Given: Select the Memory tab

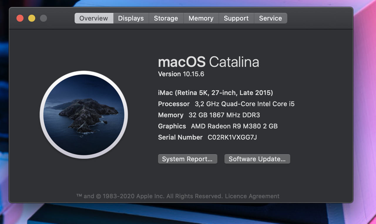Looking at the screenshot, I should [x=201, y=18].
